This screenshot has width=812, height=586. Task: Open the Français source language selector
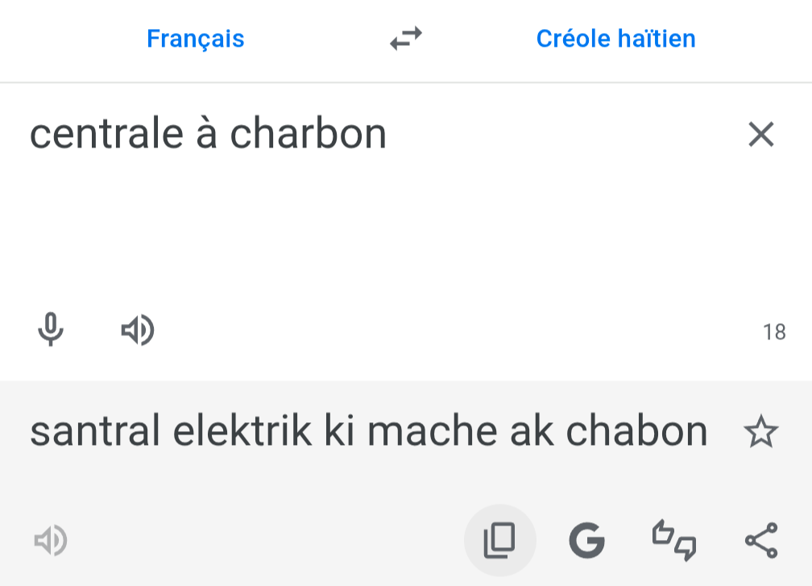pyautogui.click(x=196, y=39)
